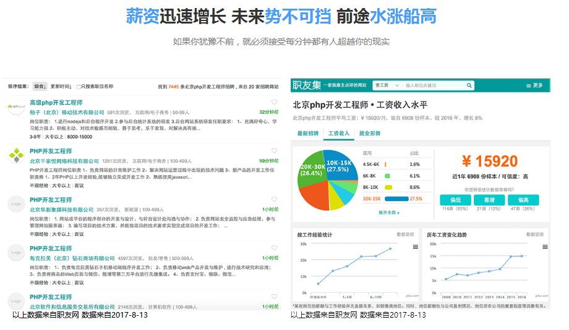Open the 查工资 search type dropdown
Image resolution: width=569 pixels, height=330 pixels.
point(387,85)
